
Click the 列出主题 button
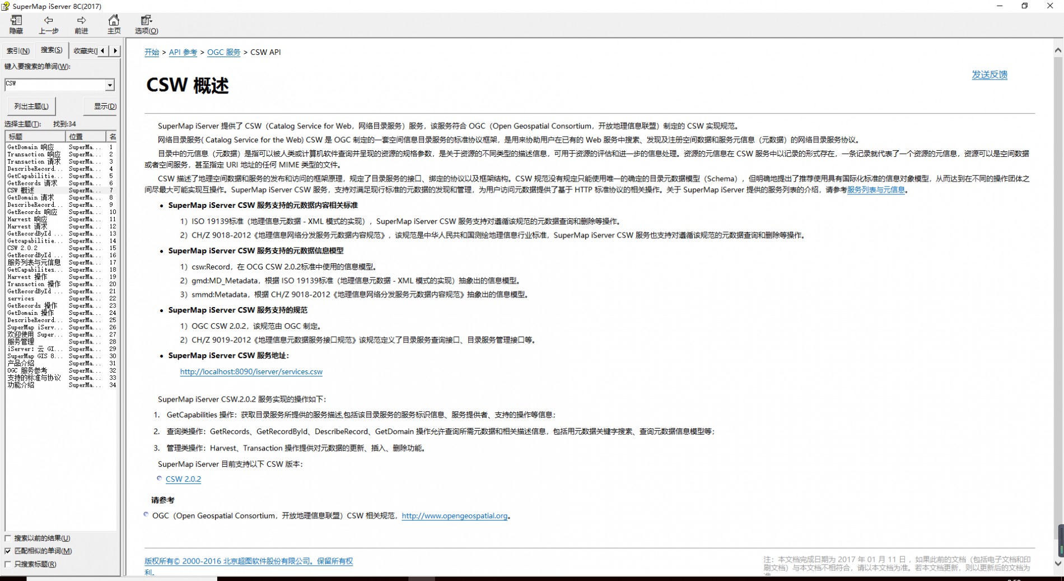31,106
